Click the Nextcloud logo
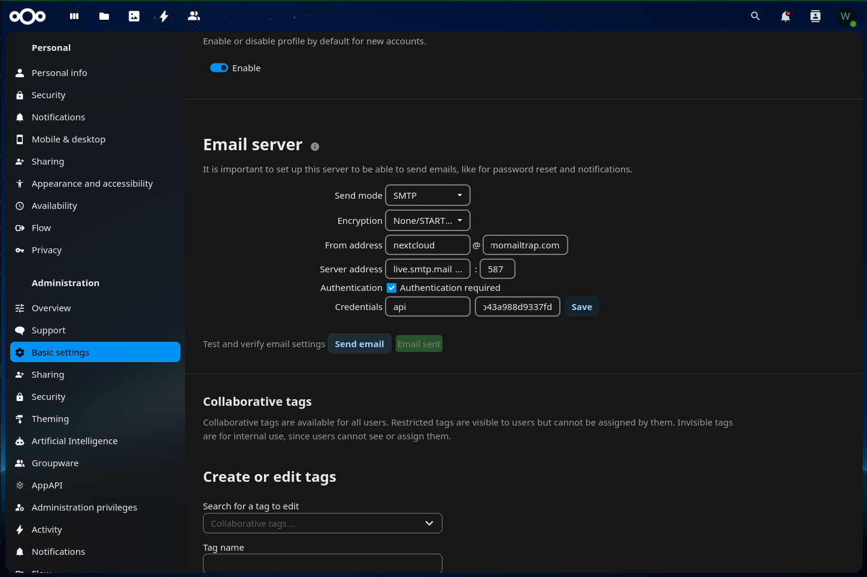Screen dimensions: 867x577 pyautogui.click(x=28, y=16)
